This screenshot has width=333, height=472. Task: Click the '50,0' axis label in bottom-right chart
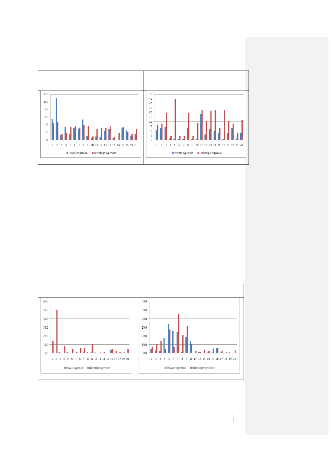click(x=144, y=310)
